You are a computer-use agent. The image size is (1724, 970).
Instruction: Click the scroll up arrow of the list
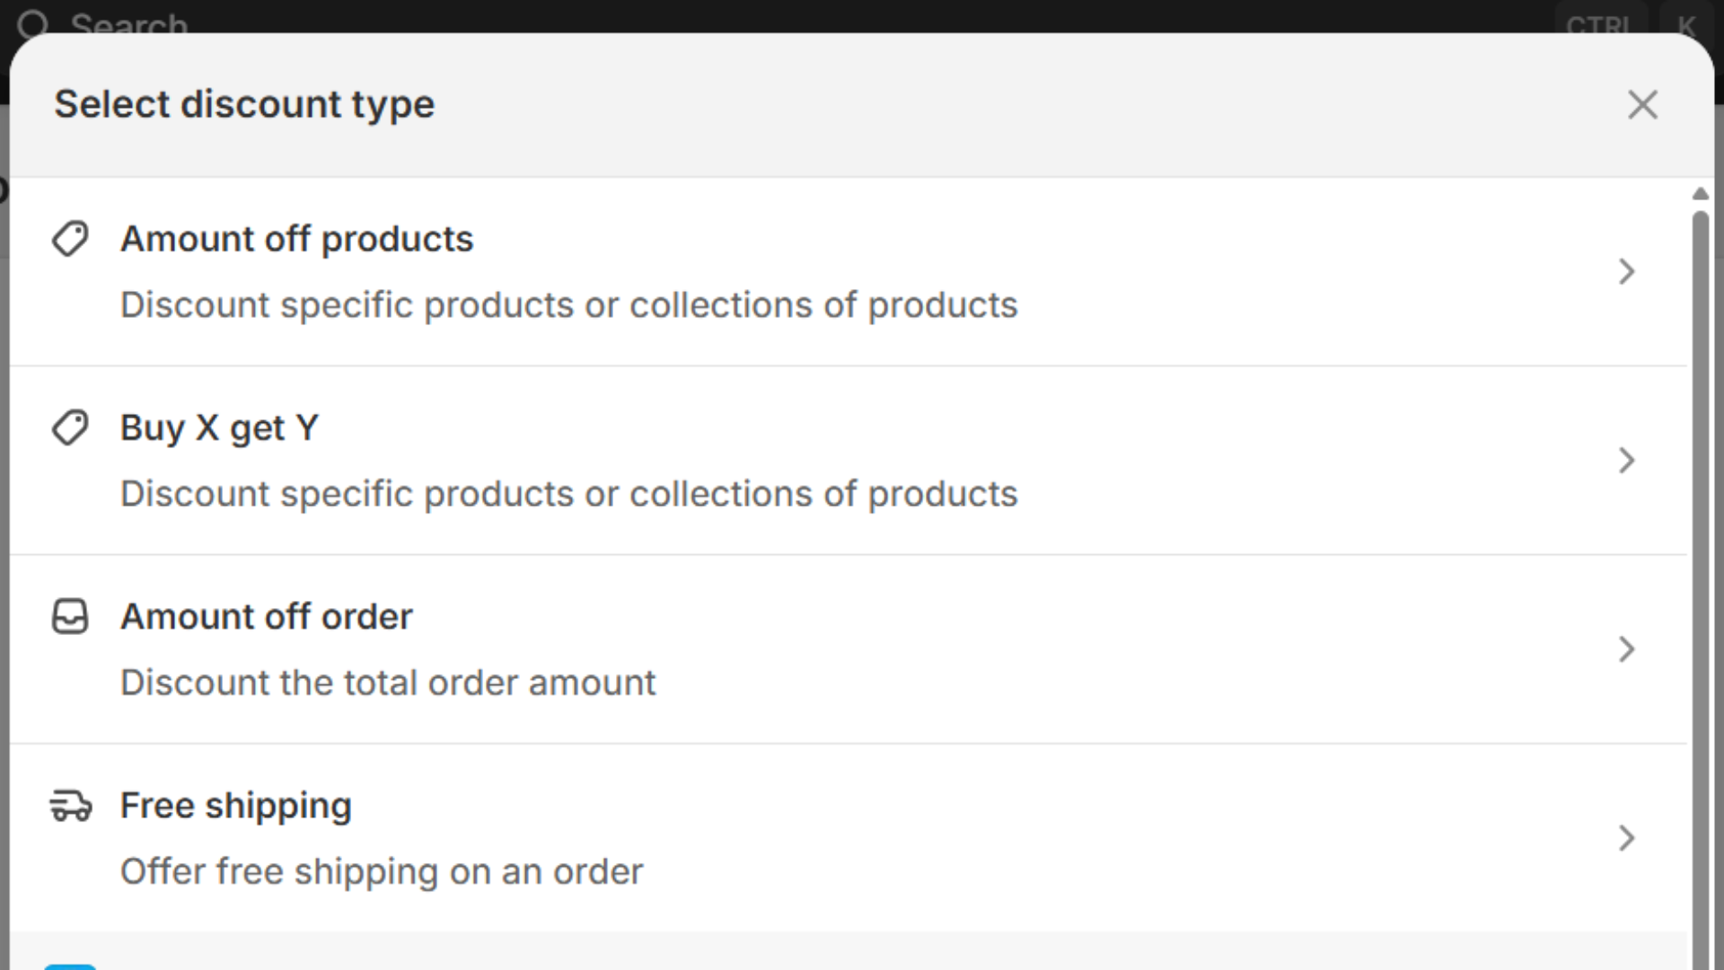click(x=1700, y=194)
